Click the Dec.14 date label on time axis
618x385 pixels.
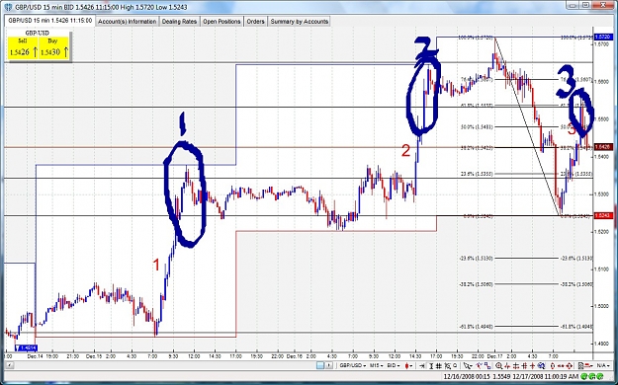35,356
